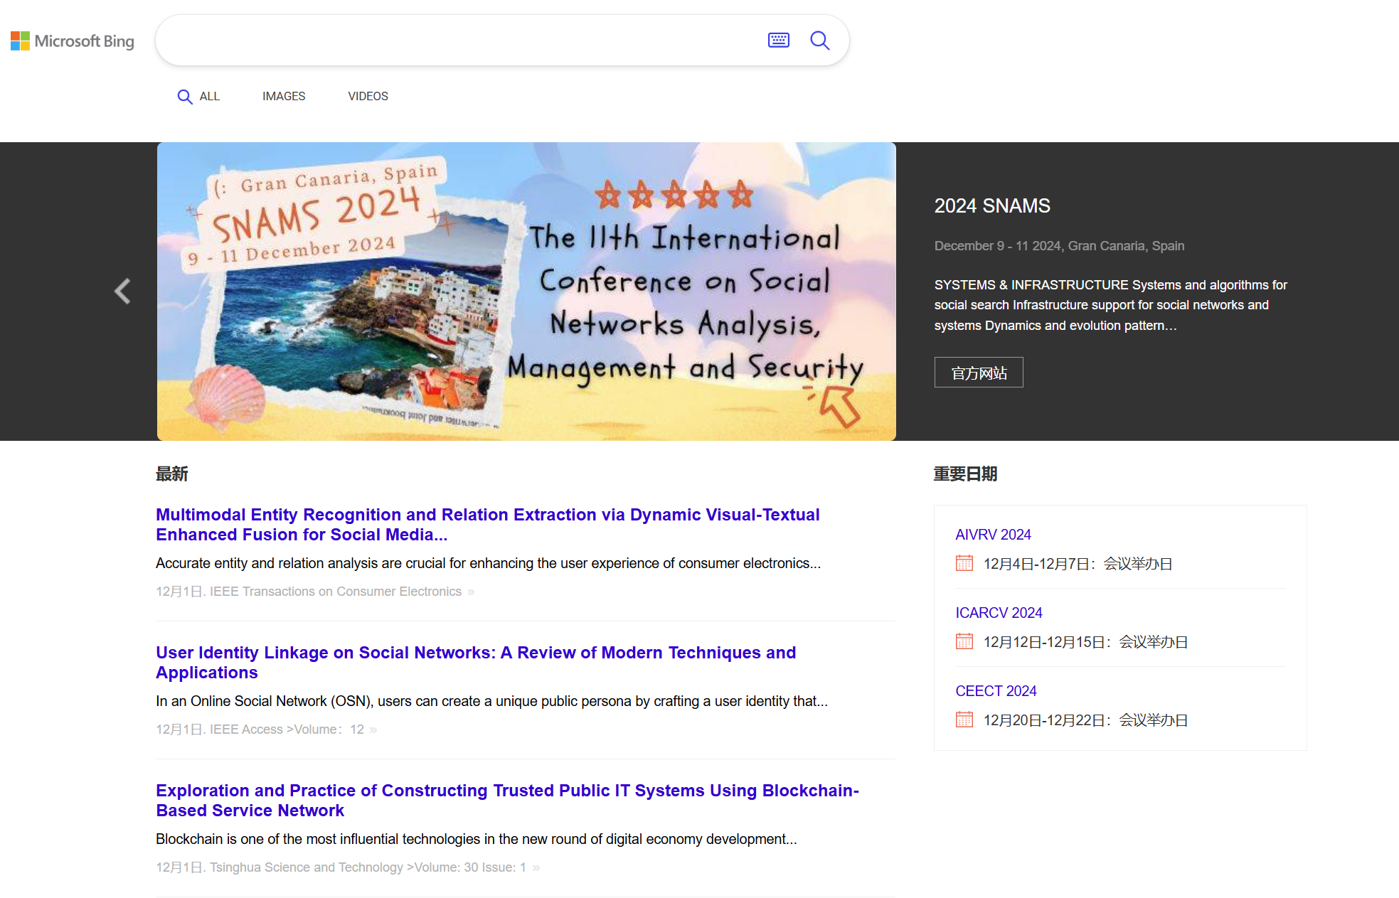
Task: Click the 重要日期 section heading
Action: 966,474
